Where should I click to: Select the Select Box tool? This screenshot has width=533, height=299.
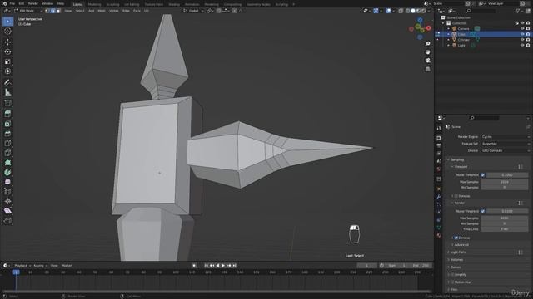point(7,22)
